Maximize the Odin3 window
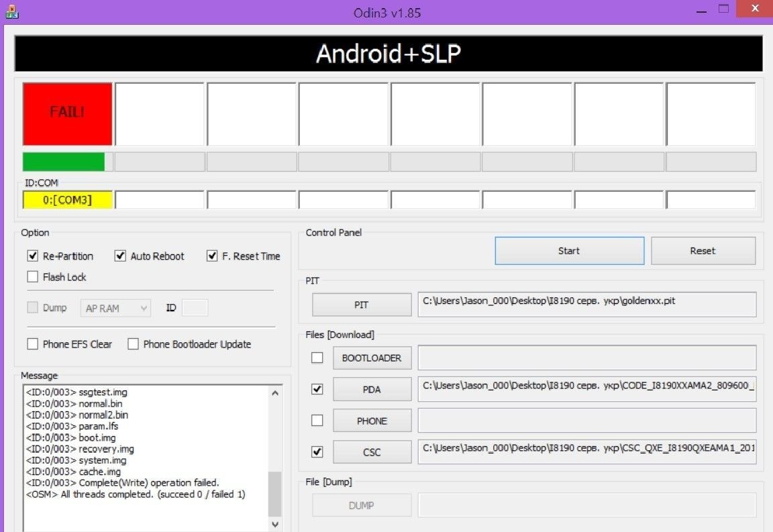This screenshot has height=532, width=773. pyautogui.click(x=723, y=9)
